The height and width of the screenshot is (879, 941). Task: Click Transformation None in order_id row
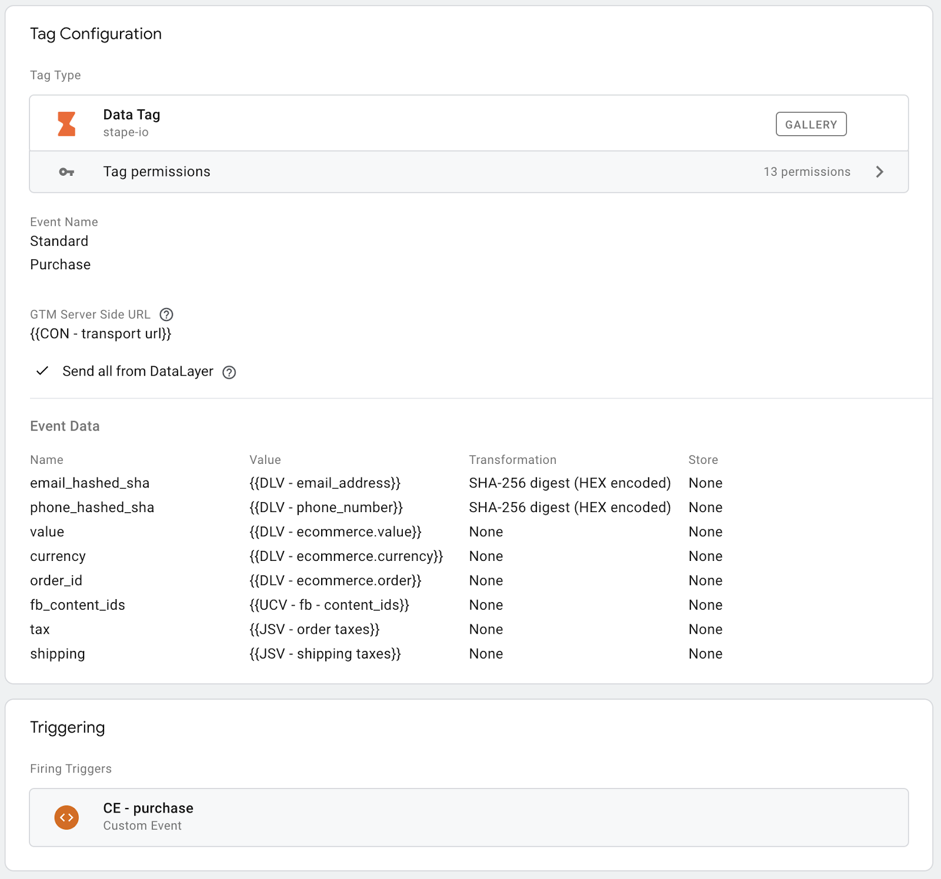pyautogui.click(x=486, y=581)
